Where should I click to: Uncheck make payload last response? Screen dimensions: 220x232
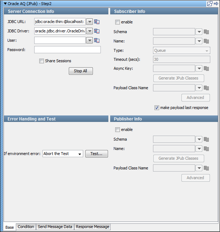click(x=157, y=108)
